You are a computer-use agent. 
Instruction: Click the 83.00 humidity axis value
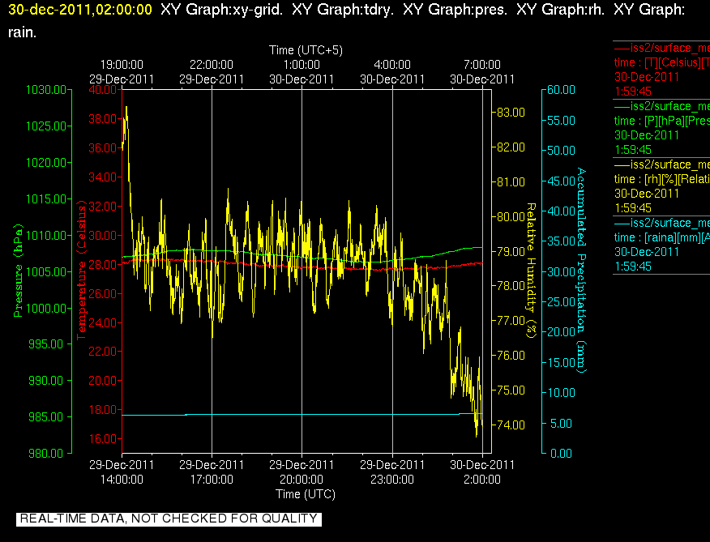click(511, 113)
